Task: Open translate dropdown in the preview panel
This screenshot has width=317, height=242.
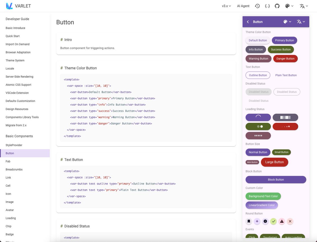Action: click(x=301, y=22)
